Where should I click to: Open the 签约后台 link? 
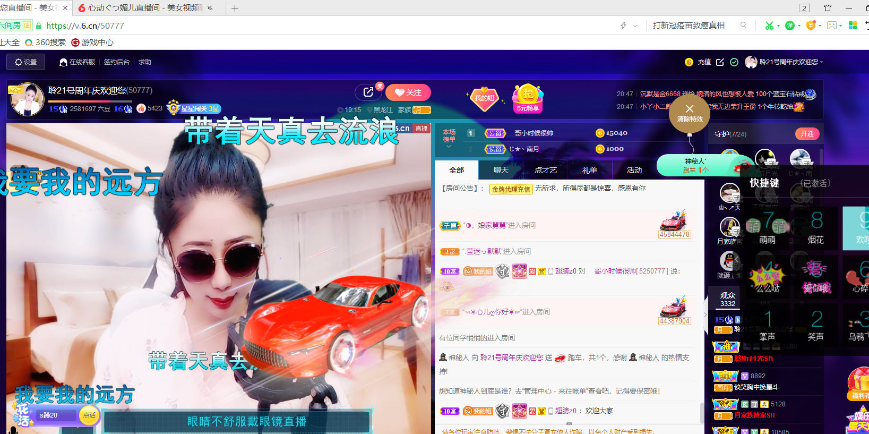(x=117, y=62)
